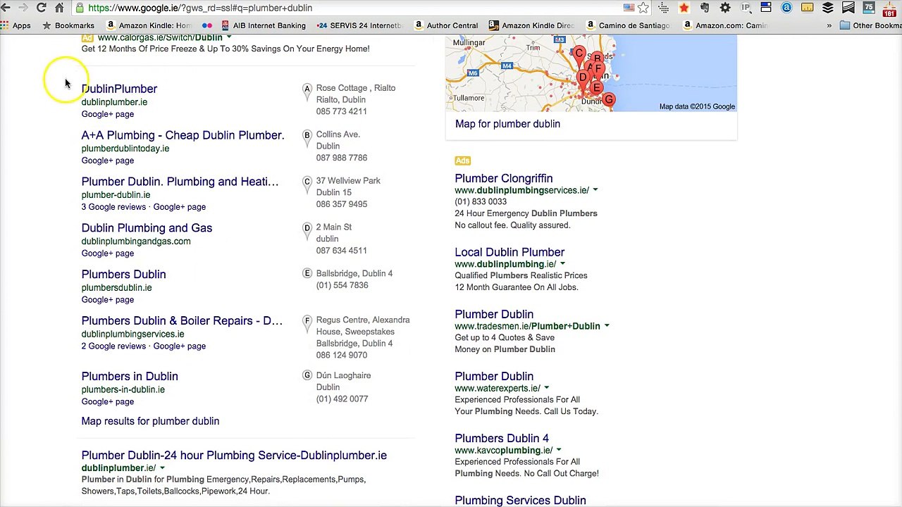Click the black-and-white striped extension icon
The height and width of the screenshot is (507, 902).
848,8
